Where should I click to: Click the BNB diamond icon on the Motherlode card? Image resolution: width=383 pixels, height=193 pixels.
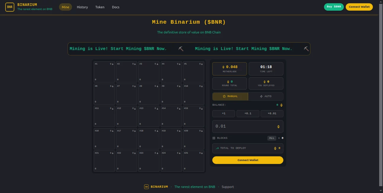click(x=223, y=67)
